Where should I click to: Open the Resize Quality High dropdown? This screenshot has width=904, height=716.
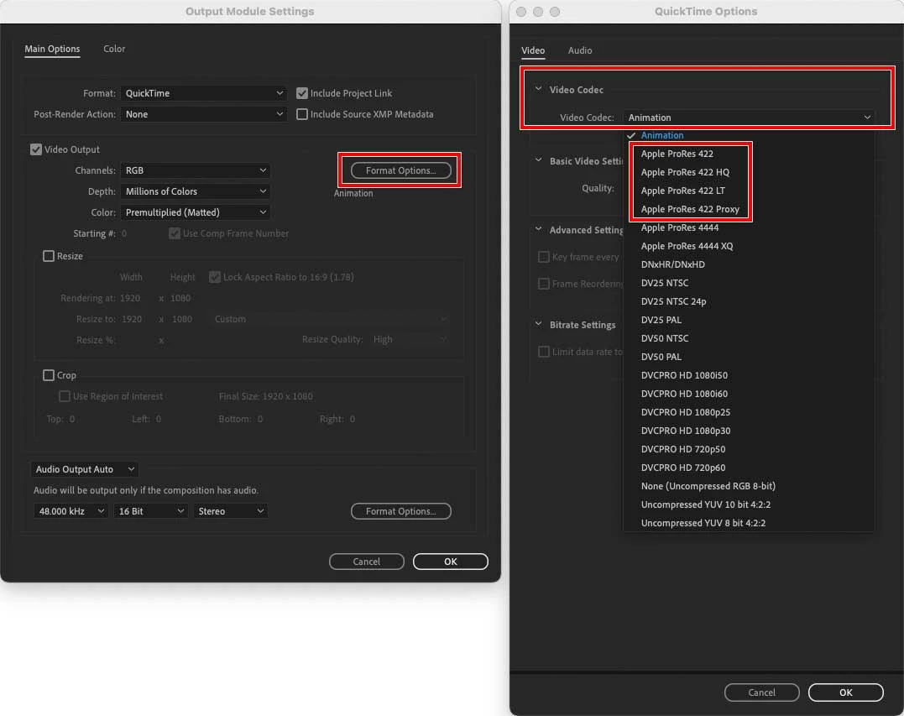click(409, 340)
